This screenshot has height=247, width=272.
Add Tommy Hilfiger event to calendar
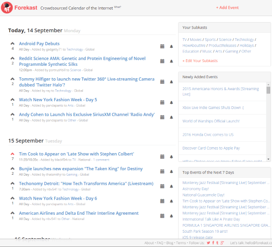click(x=162, y=81)
